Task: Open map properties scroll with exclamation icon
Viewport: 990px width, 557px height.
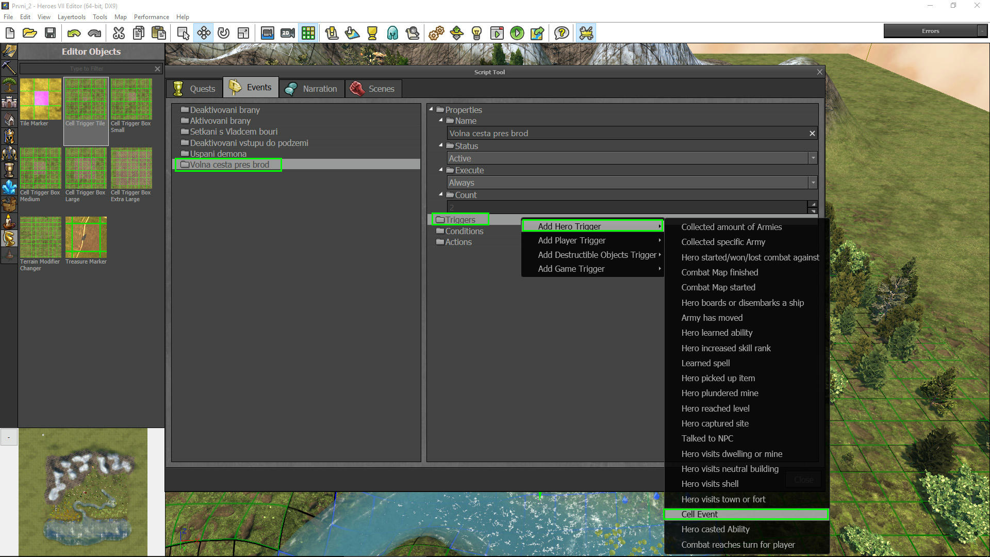Action: click(x=332, y=33)
